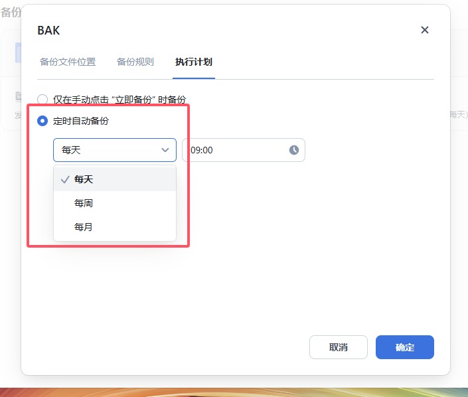Screen dimensions: 468x397
Task: Choose 每周 from the dropdown list
Action: pyautogui.click(x=115, y=203)
